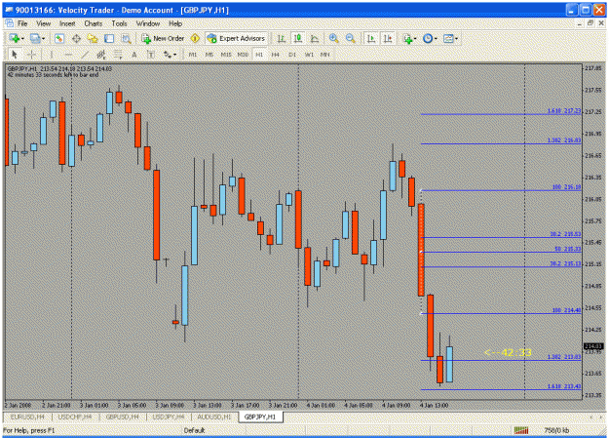The image size is (609, 438).
Task: Switch to the USDCHP,H4 chart tab
Action: click(x=75, y=417)
